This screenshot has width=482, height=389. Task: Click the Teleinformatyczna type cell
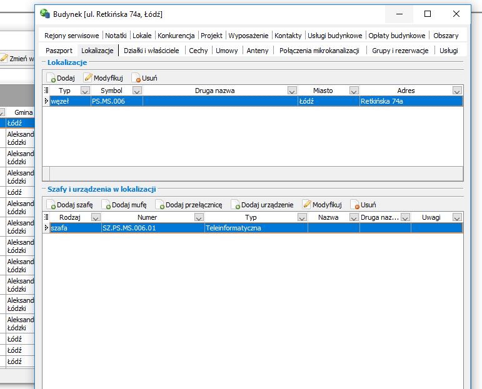tap(256, 228)
